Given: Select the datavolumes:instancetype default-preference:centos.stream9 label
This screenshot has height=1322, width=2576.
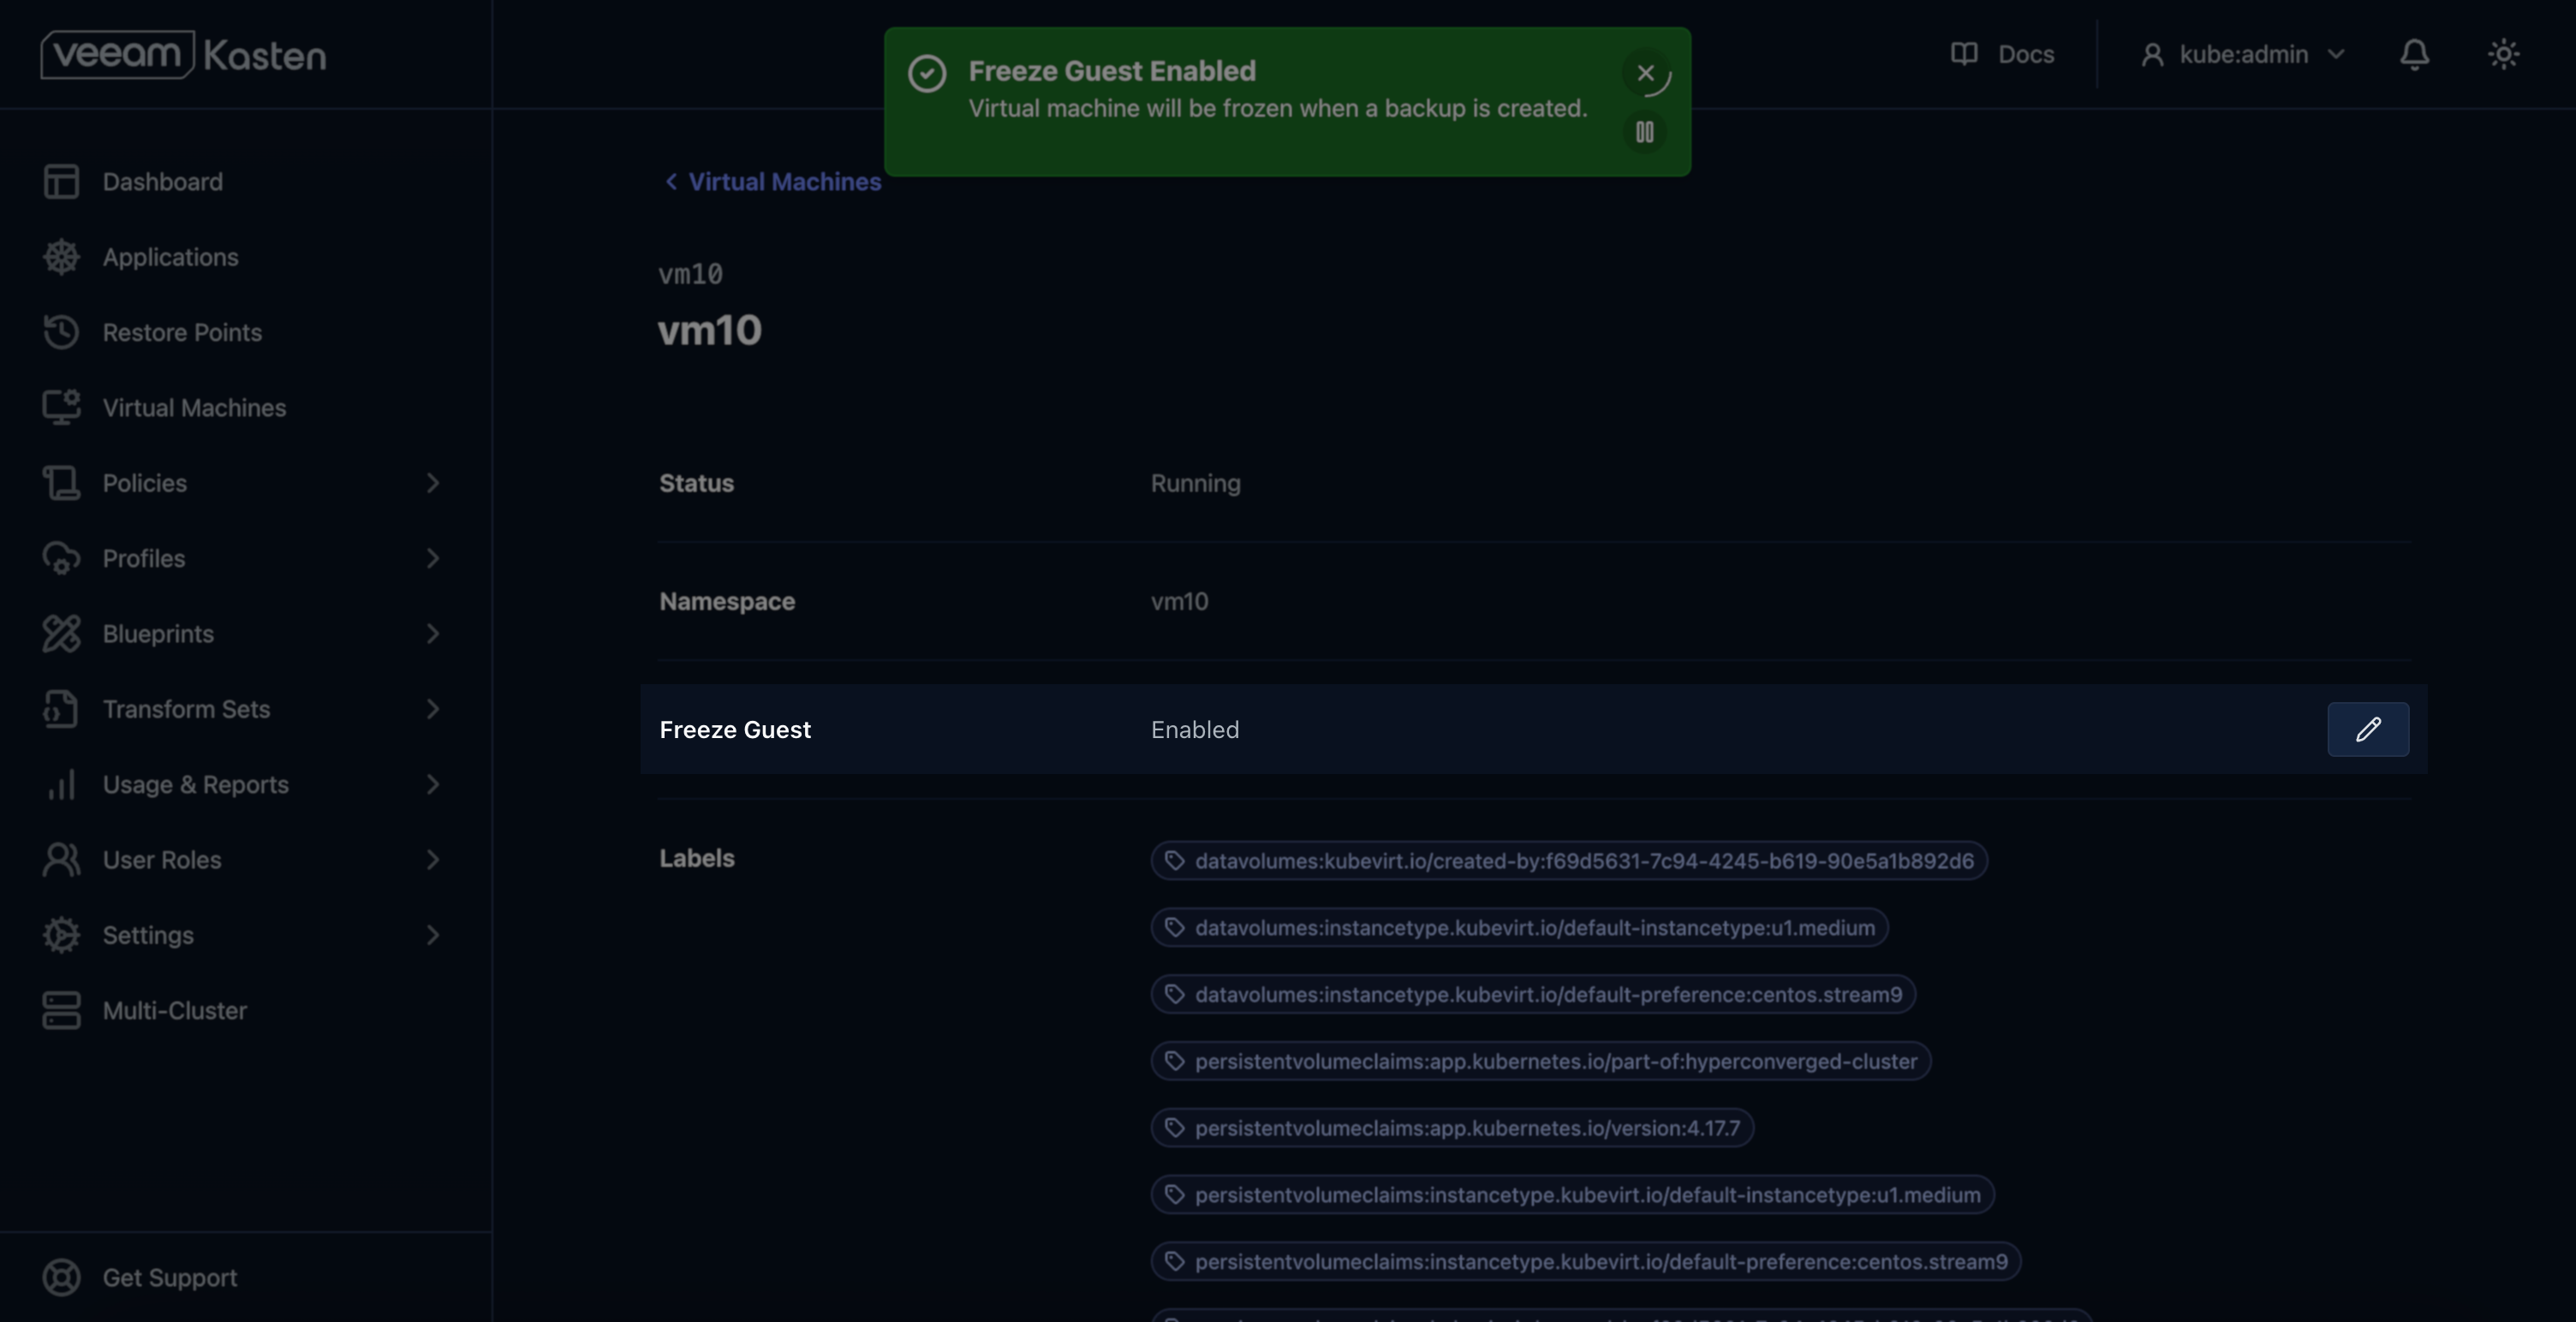Looking at the screenshot, I should 1534,994.
